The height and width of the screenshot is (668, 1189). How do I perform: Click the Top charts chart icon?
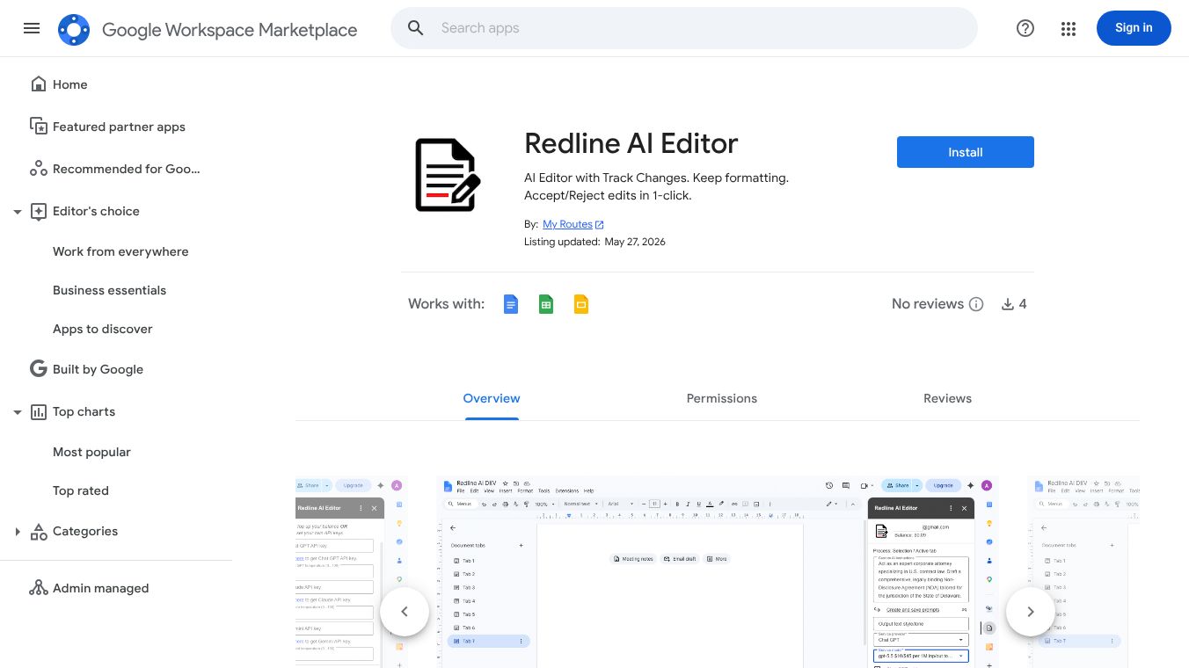coord(39,411)
